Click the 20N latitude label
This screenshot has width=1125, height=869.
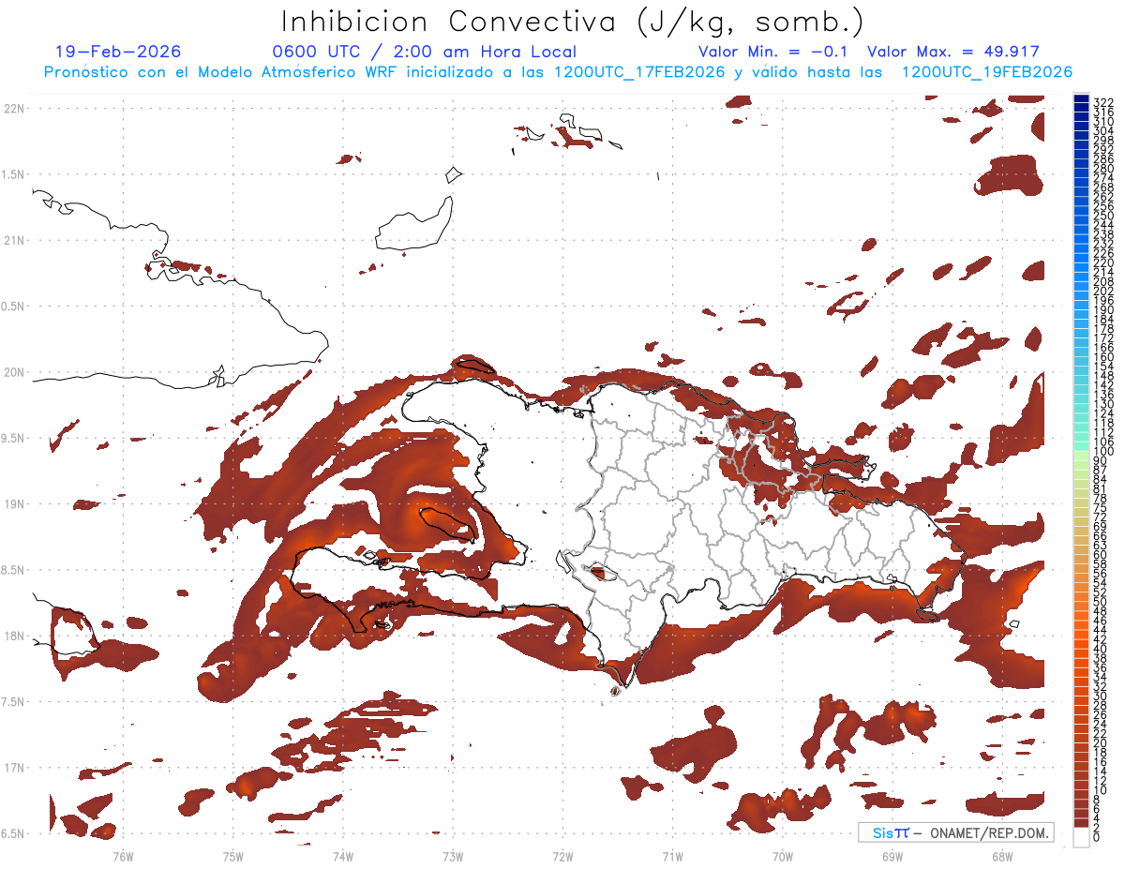(13, 372)
